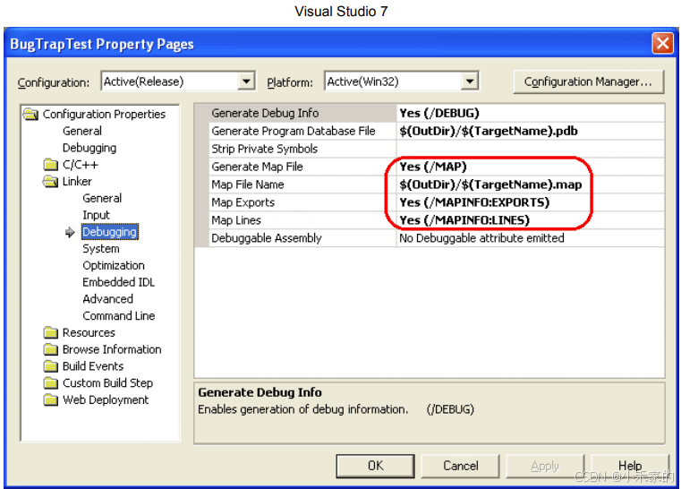Open Configuration Manager
681x489 pixels.
(x=589, y=81)
